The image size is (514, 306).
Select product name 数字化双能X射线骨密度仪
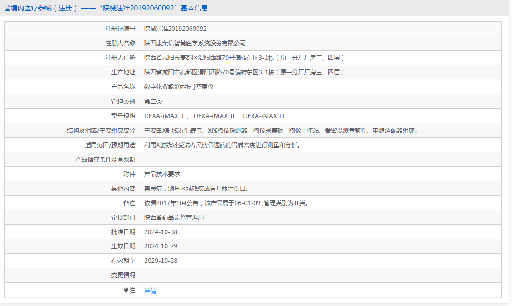pos(179,87)
